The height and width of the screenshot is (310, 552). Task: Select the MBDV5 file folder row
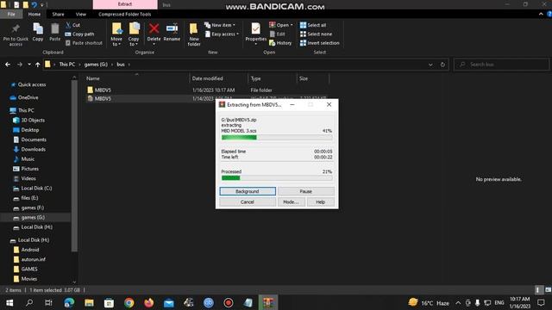tap(207, 90)
